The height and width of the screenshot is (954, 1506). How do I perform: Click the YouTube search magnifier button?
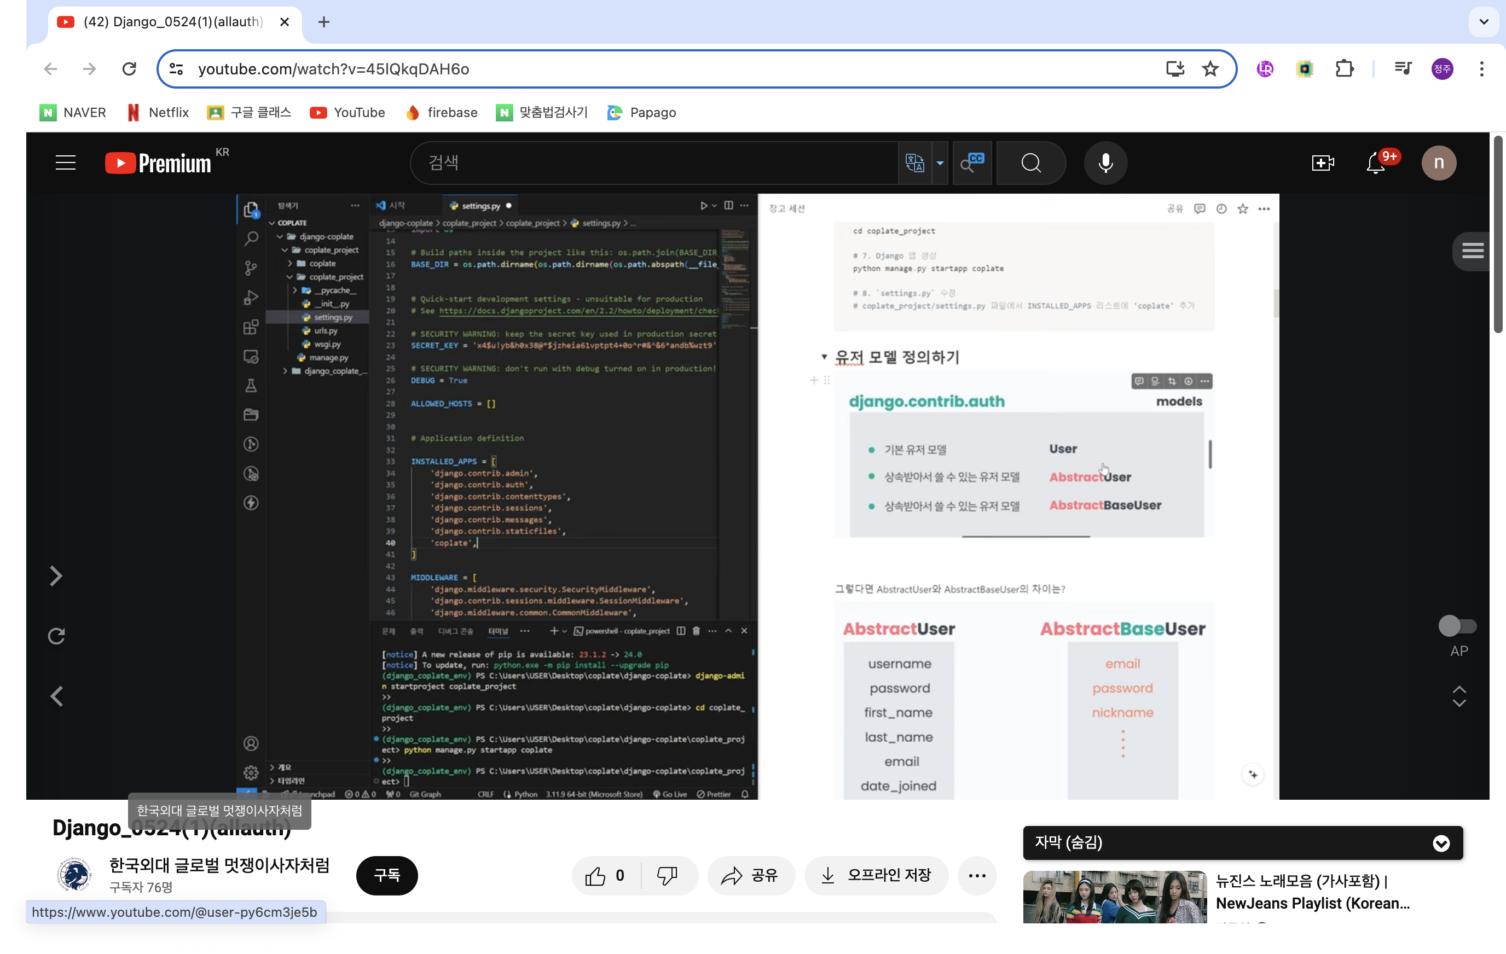point(1030,163)
